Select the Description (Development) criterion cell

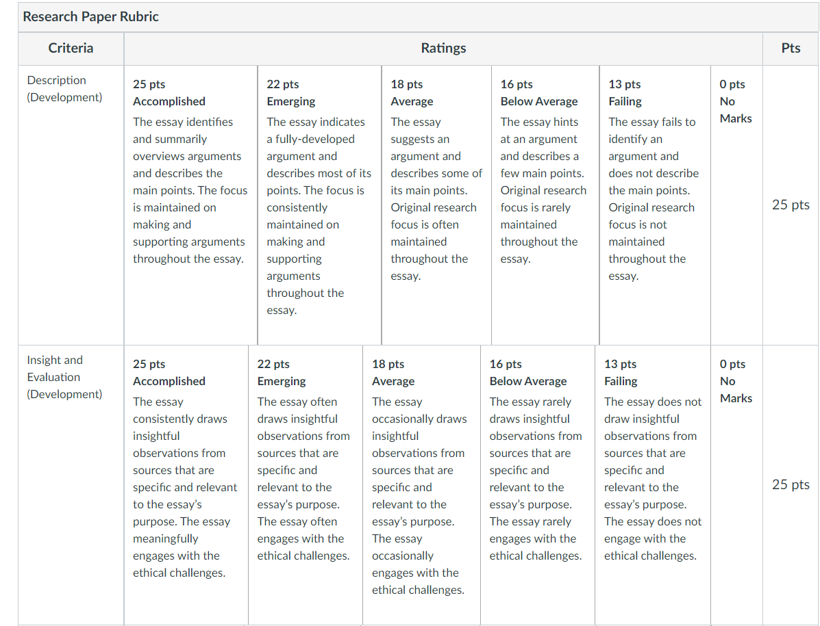71,205
